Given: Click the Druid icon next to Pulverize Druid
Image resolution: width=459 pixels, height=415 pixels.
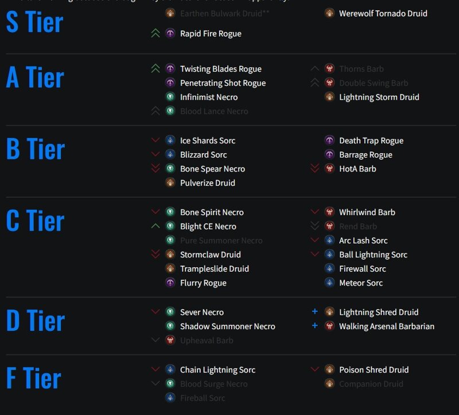Looking at the screenshot, I should tap(170, 182).
